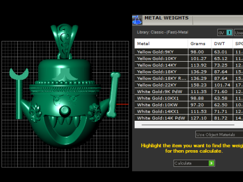The width and height of the screenshot is (243, 182).
Task: Click the horizontal scrollbar under the metals table
Action: pos(188,125)
